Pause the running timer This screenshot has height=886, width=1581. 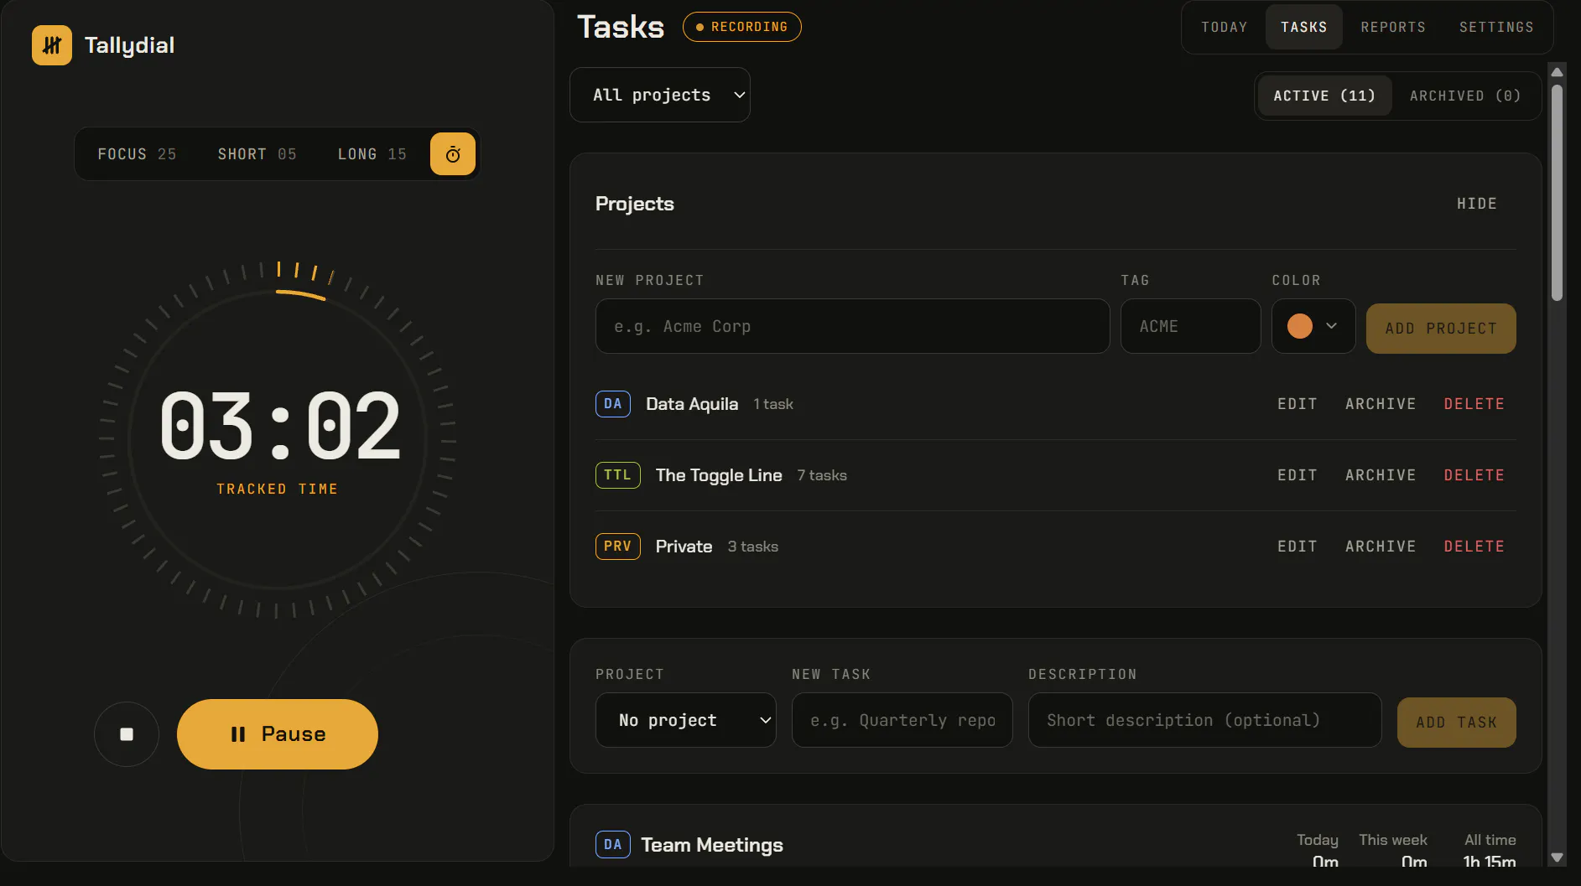[278, 734]
